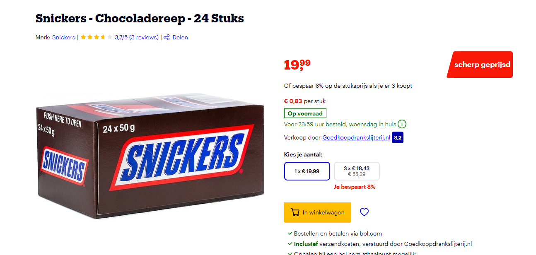Viewport: 536px width, 255px height.
Task: Open delivery info circle icon
Action: [x=402, y=124]
